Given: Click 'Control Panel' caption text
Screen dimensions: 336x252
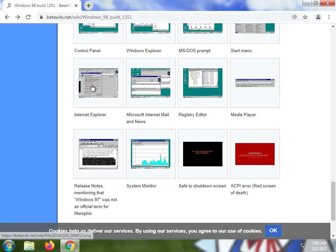Looking at the screenshot, I should pos(87,51).
